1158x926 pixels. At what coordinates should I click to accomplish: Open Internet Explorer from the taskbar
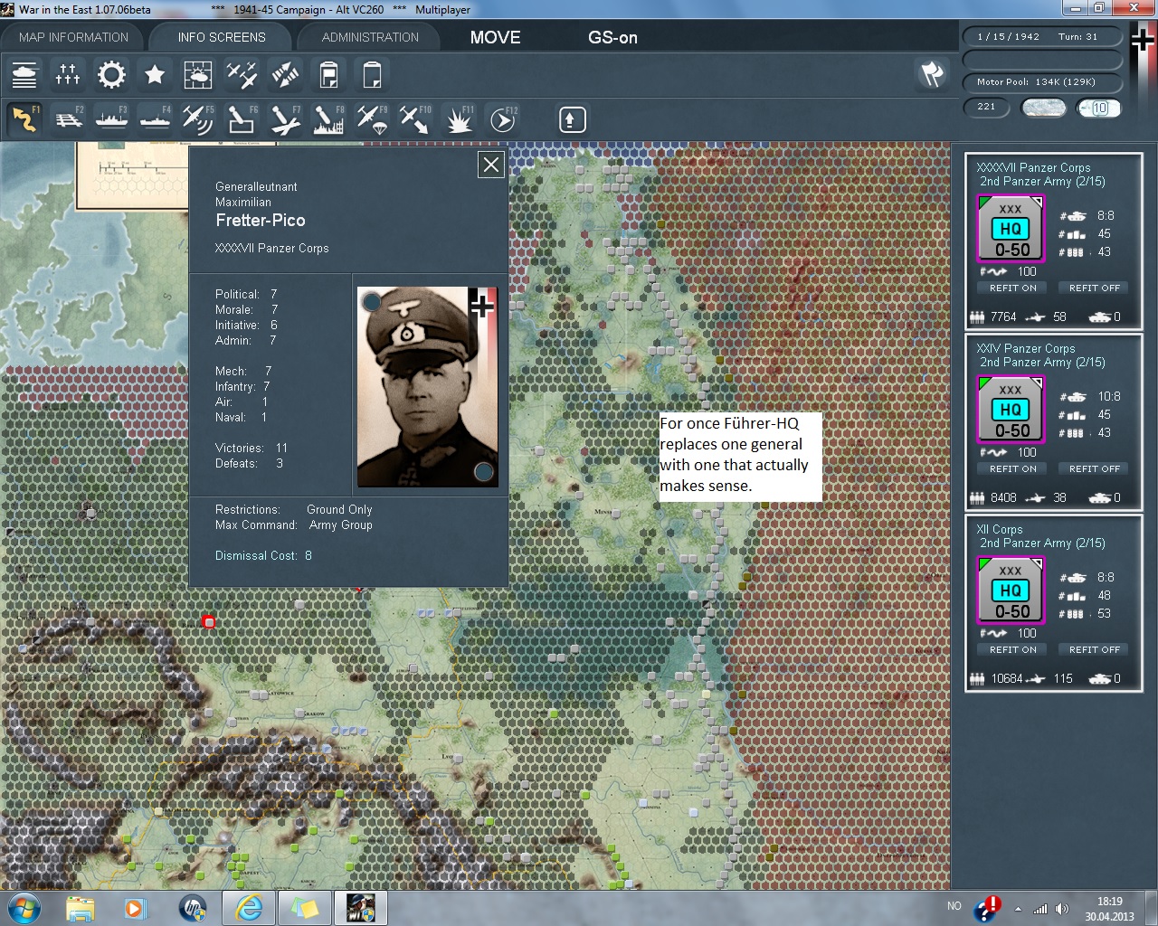click(249, 908)
